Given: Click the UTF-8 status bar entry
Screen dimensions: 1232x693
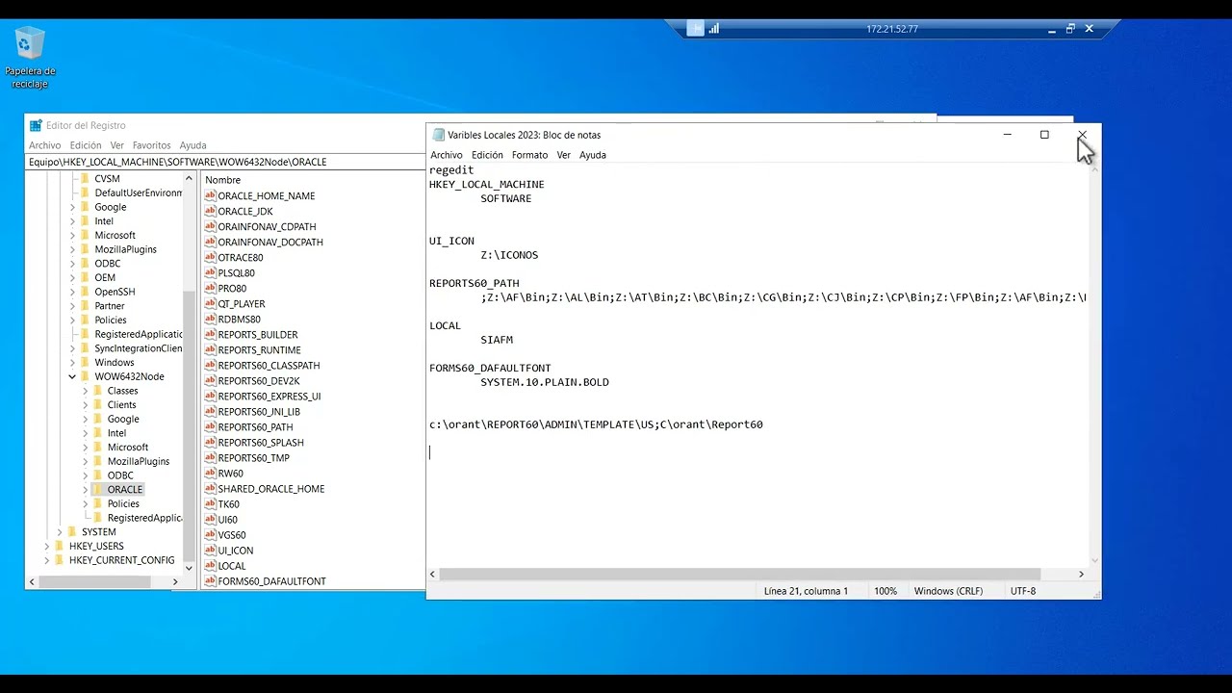Looking at the screenshot, I should (1022, 591).
